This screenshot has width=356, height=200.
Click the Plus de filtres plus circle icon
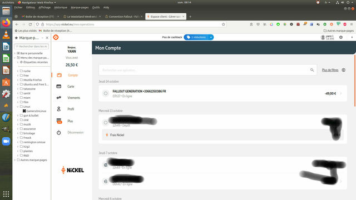click(x=344, y=70)
